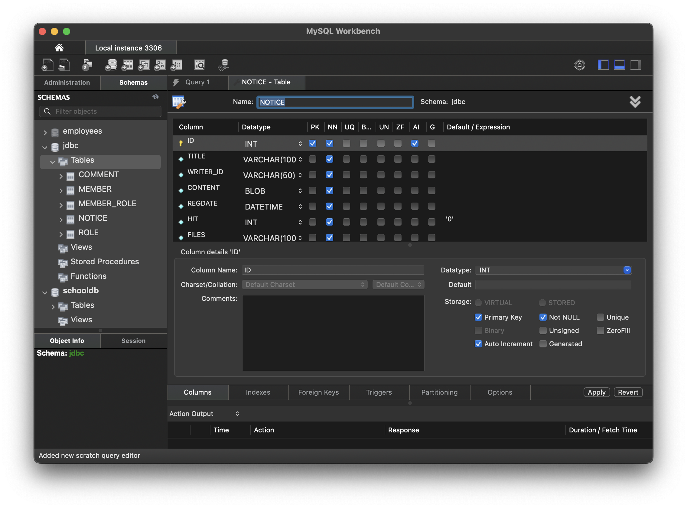
Task: Click create new table toolbar icon
Action: [127, 65]
